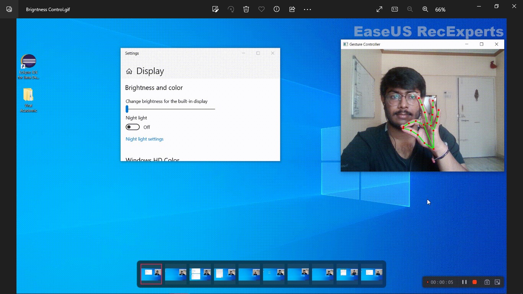Select the seventh filmstrip thumbnail

click(x=298, y=274)
